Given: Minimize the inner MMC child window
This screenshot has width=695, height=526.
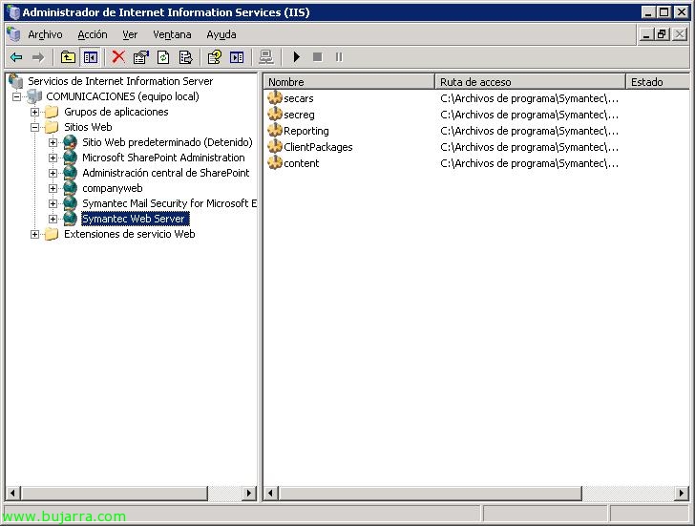Looking at the screenshot, I should click(x=646, y=34).
